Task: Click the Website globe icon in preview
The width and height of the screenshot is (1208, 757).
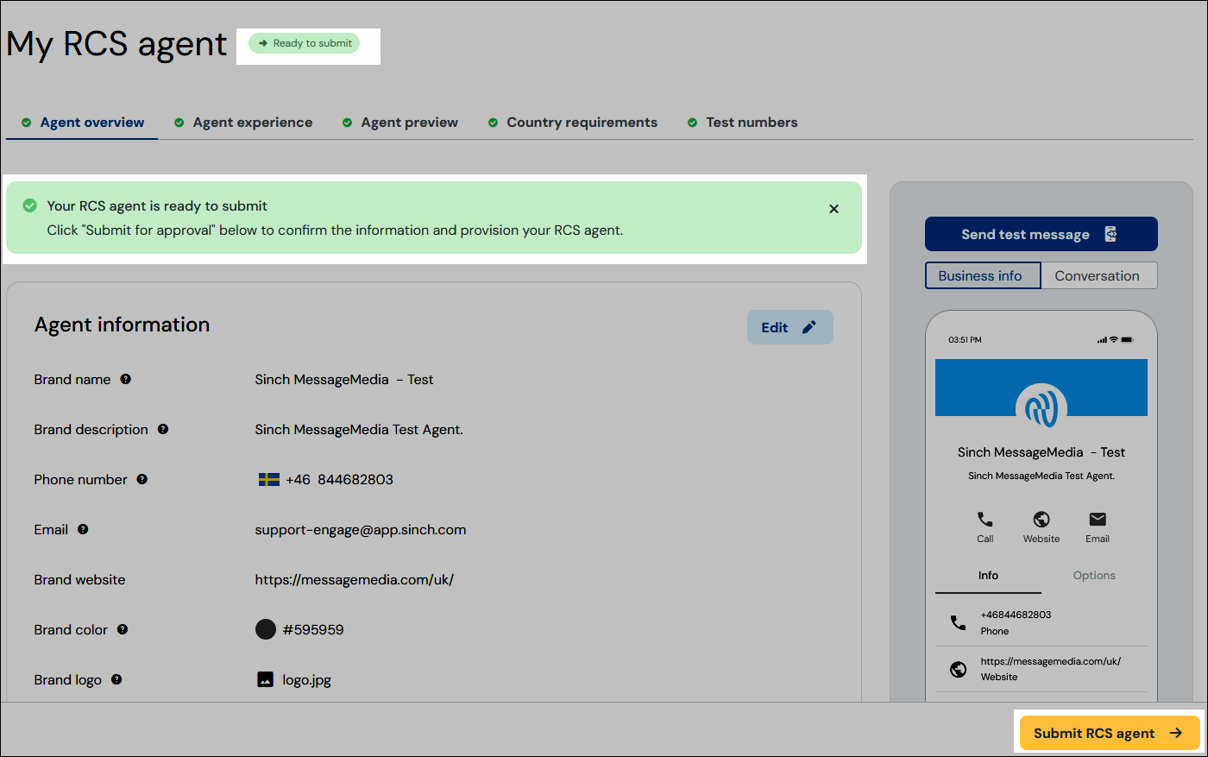Action: point(1041,519)
